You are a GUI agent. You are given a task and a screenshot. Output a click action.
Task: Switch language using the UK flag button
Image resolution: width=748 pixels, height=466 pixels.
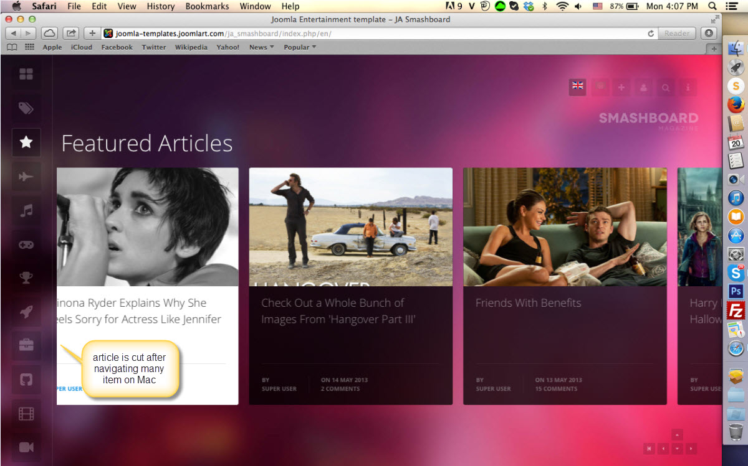pyautogui.click(x=577, y=87)
